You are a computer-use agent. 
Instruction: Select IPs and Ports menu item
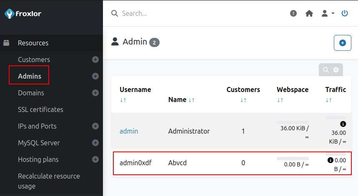(37, 126)
